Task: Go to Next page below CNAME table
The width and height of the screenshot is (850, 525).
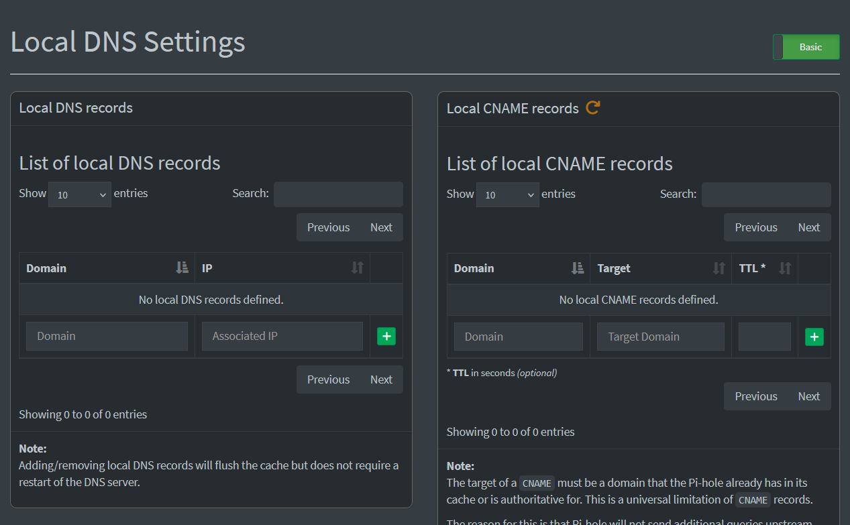Action: click(809, 396)
